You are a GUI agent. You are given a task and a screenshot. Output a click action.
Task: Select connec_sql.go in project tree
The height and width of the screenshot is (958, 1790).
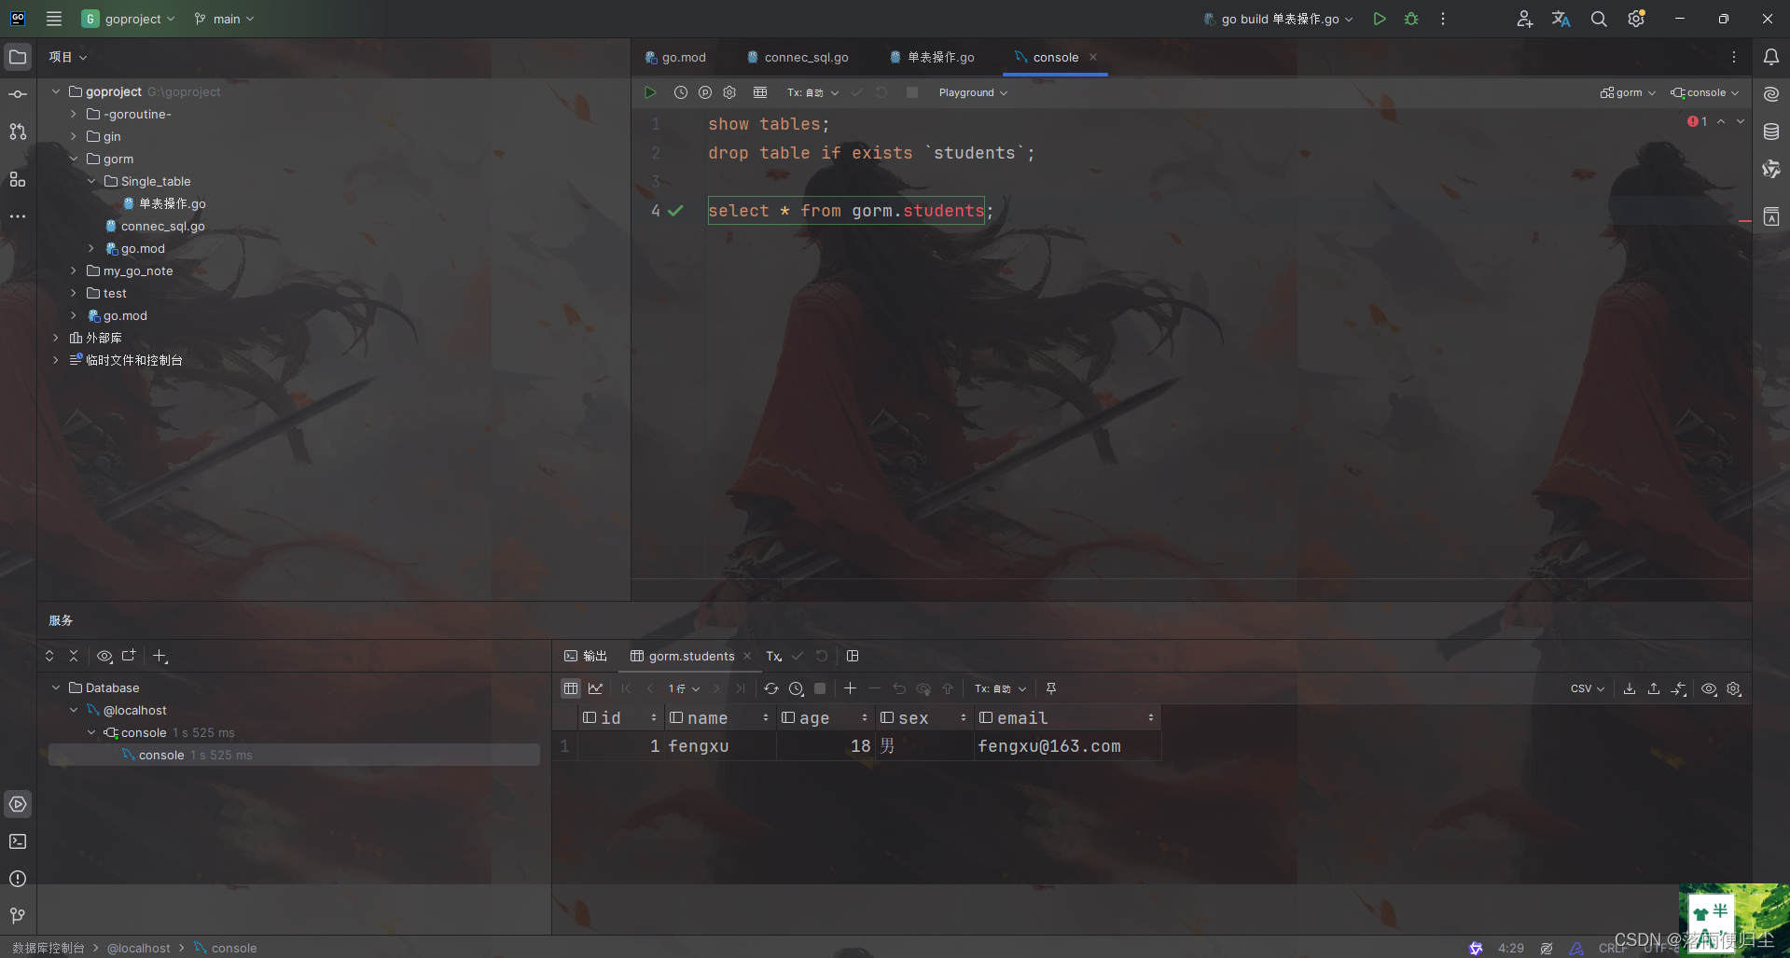pyautogui.click(x=162, y=226)
